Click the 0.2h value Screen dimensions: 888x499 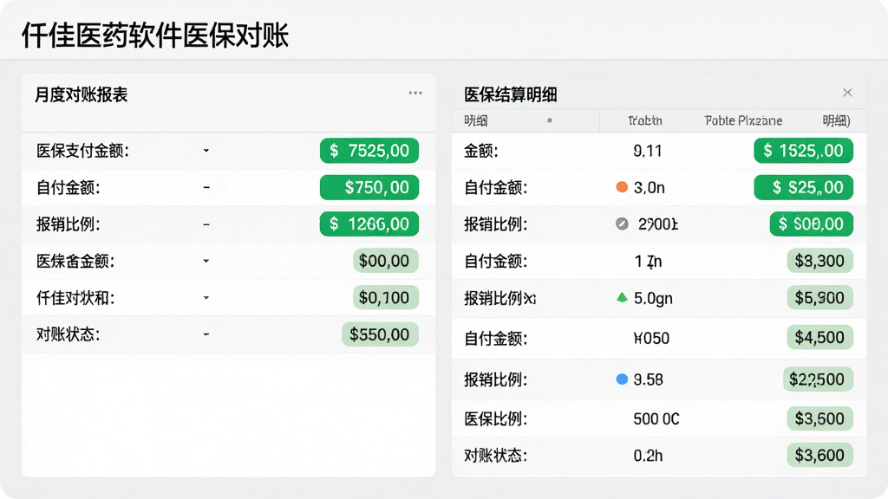pos(648,456)
